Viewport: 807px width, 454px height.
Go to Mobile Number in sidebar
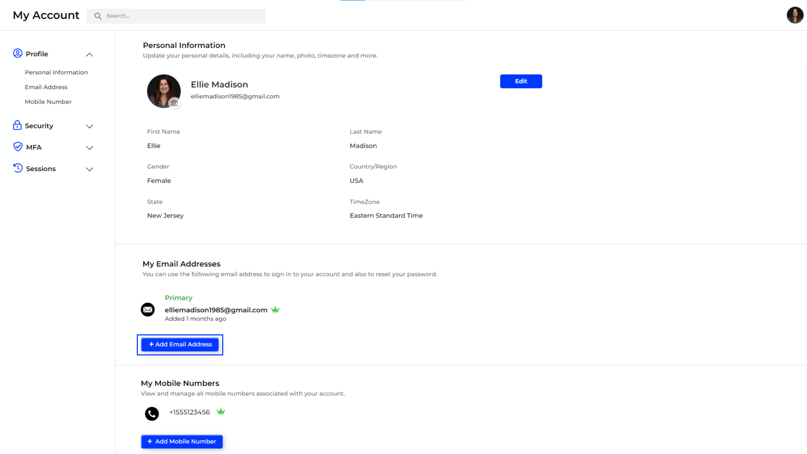pos(48,102)
